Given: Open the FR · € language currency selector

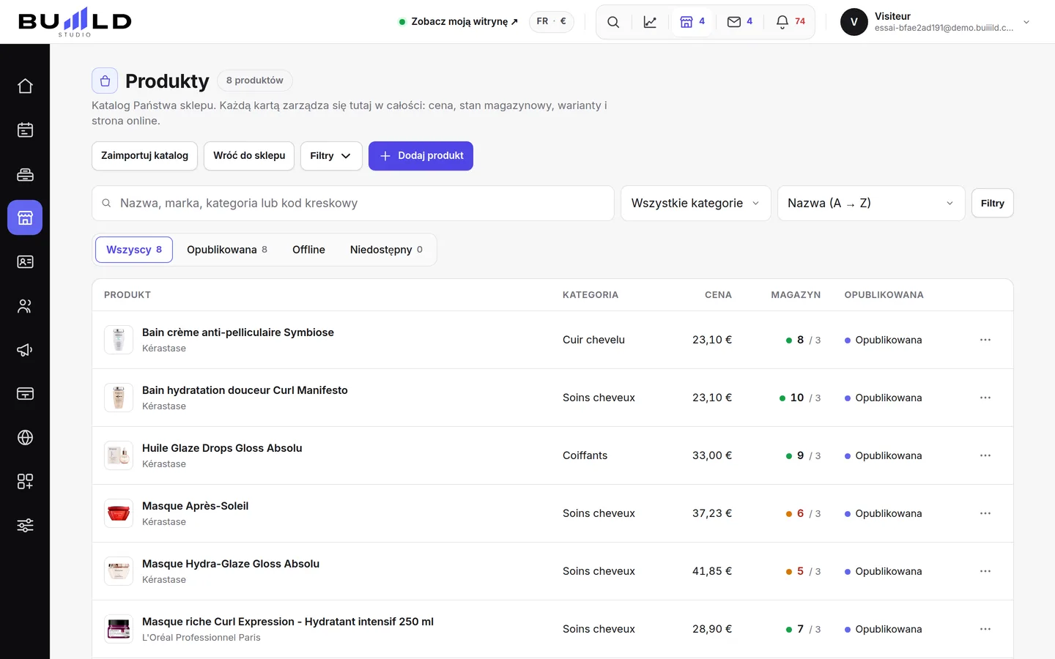Looking at the screenshot, I should (552, 22).
